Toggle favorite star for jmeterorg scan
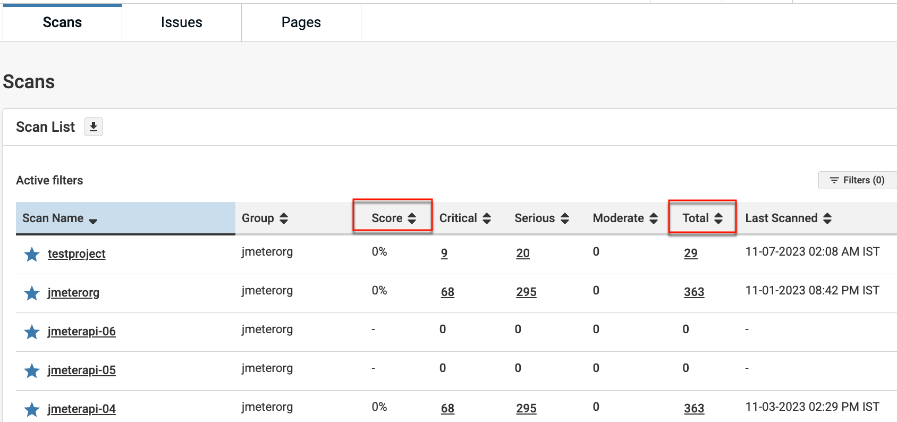The image size is (897, 422). (32, 293)
